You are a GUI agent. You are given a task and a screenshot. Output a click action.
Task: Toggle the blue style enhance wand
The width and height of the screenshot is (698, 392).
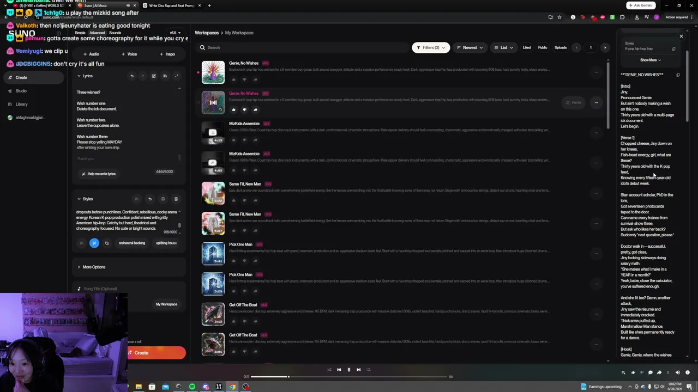click(94, 243)
